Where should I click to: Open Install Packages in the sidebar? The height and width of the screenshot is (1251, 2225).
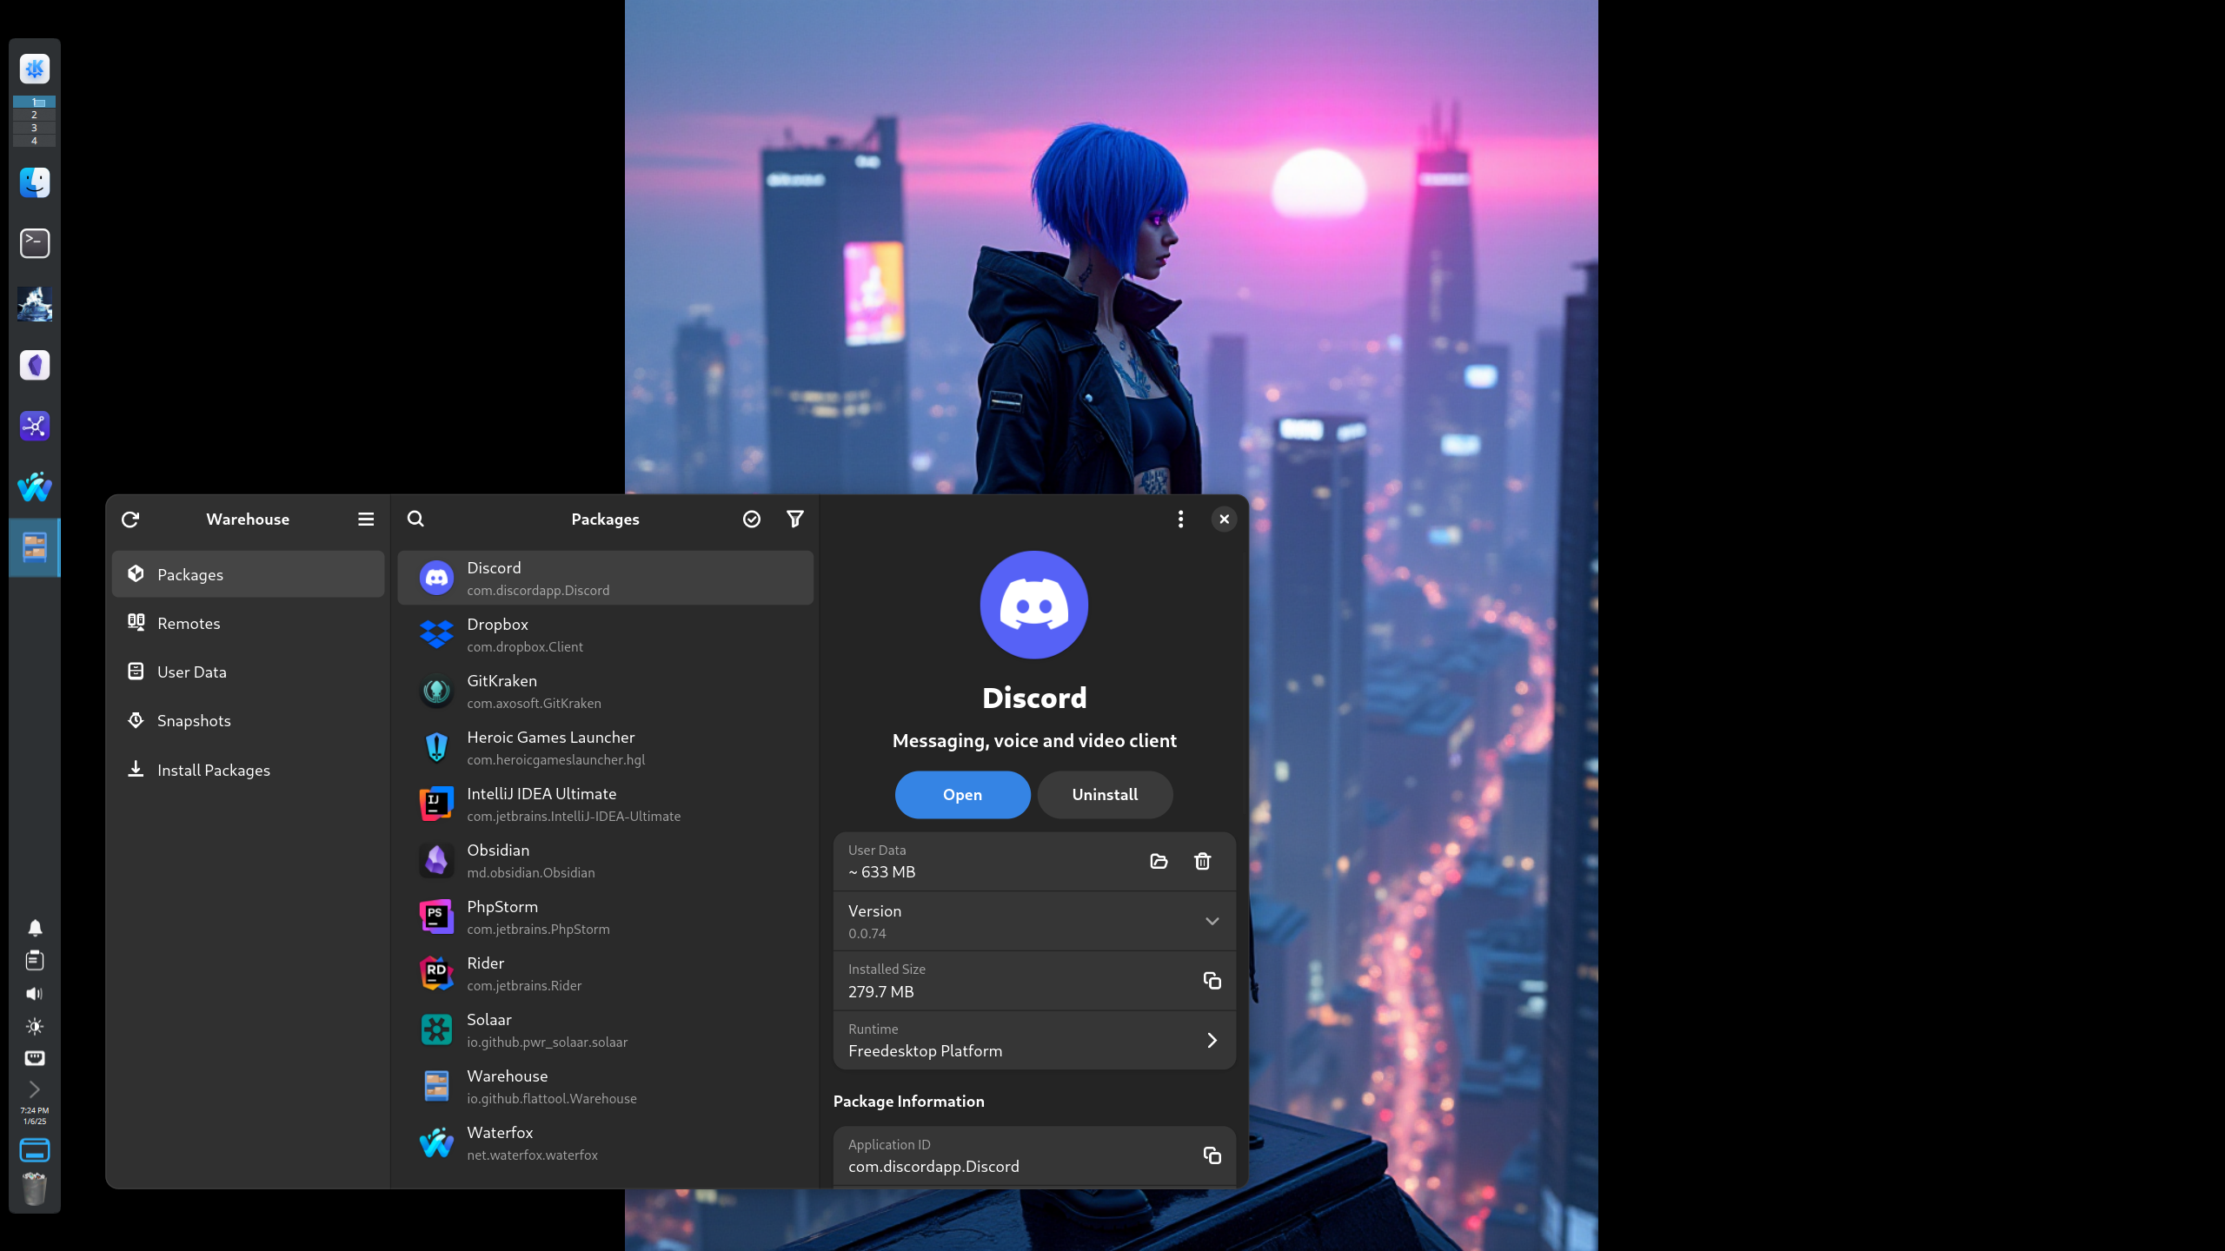coord(248,770)
